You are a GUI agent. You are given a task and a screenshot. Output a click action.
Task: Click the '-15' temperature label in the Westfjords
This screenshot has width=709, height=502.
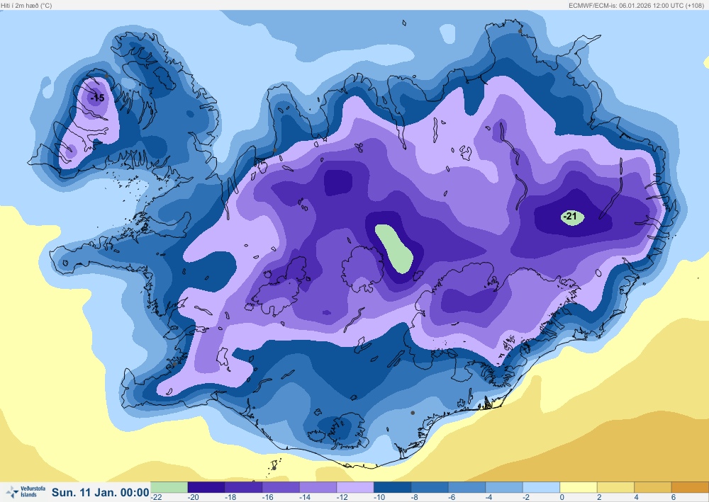(x=98, y=98)
